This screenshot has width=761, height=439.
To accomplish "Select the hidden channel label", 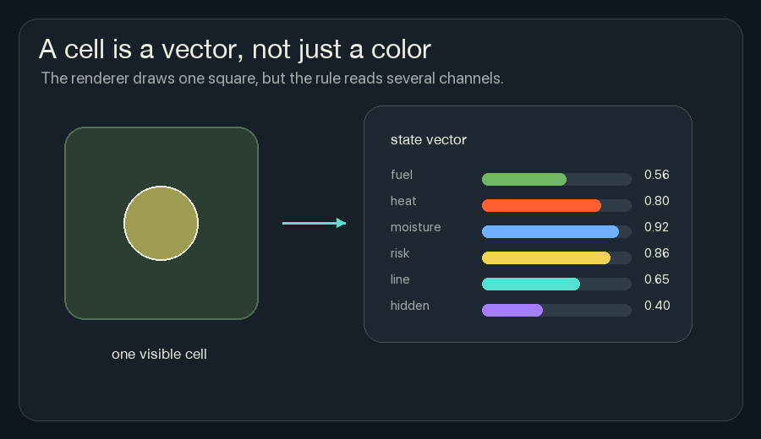I will point(409,306).
